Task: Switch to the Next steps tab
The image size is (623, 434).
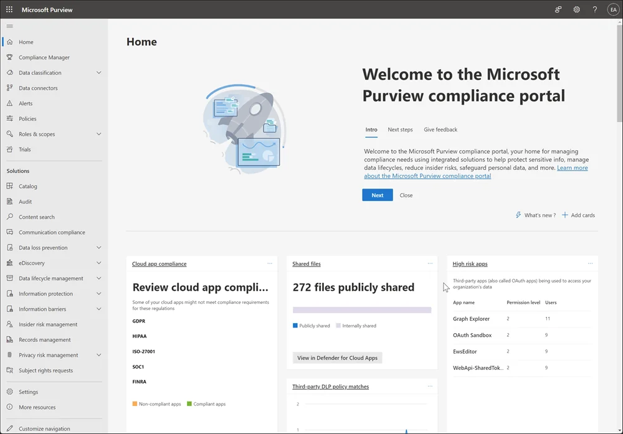Action: pos(400,130)
